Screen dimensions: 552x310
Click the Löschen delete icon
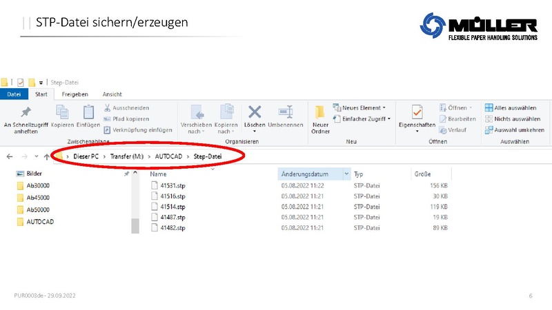[255, 114]
